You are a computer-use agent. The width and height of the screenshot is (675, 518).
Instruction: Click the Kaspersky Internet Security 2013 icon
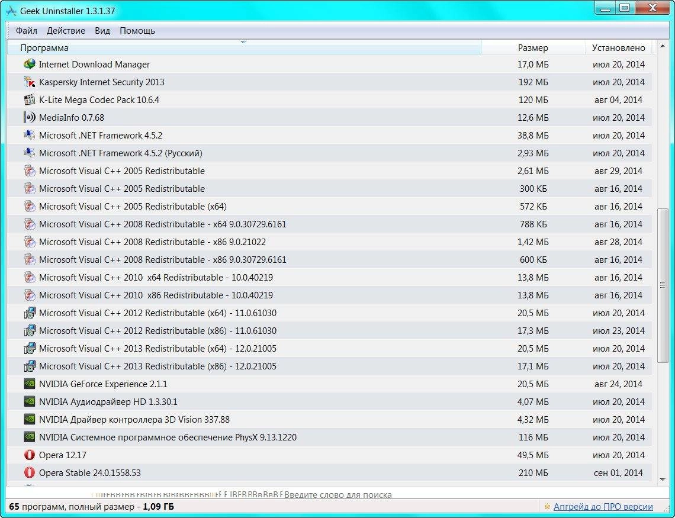(x=29, y=82)
